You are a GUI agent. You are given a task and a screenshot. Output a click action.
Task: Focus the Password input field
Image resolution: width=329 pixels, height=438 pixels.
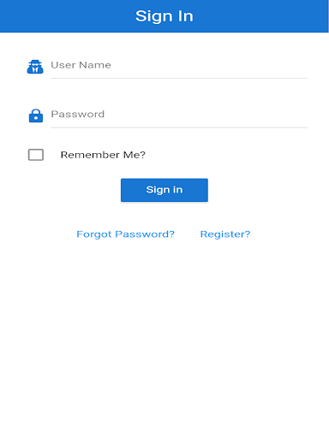click(x=179, y=115)
